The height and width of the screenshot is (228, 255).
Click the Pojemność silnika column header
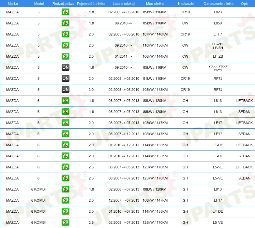[91, 4]
